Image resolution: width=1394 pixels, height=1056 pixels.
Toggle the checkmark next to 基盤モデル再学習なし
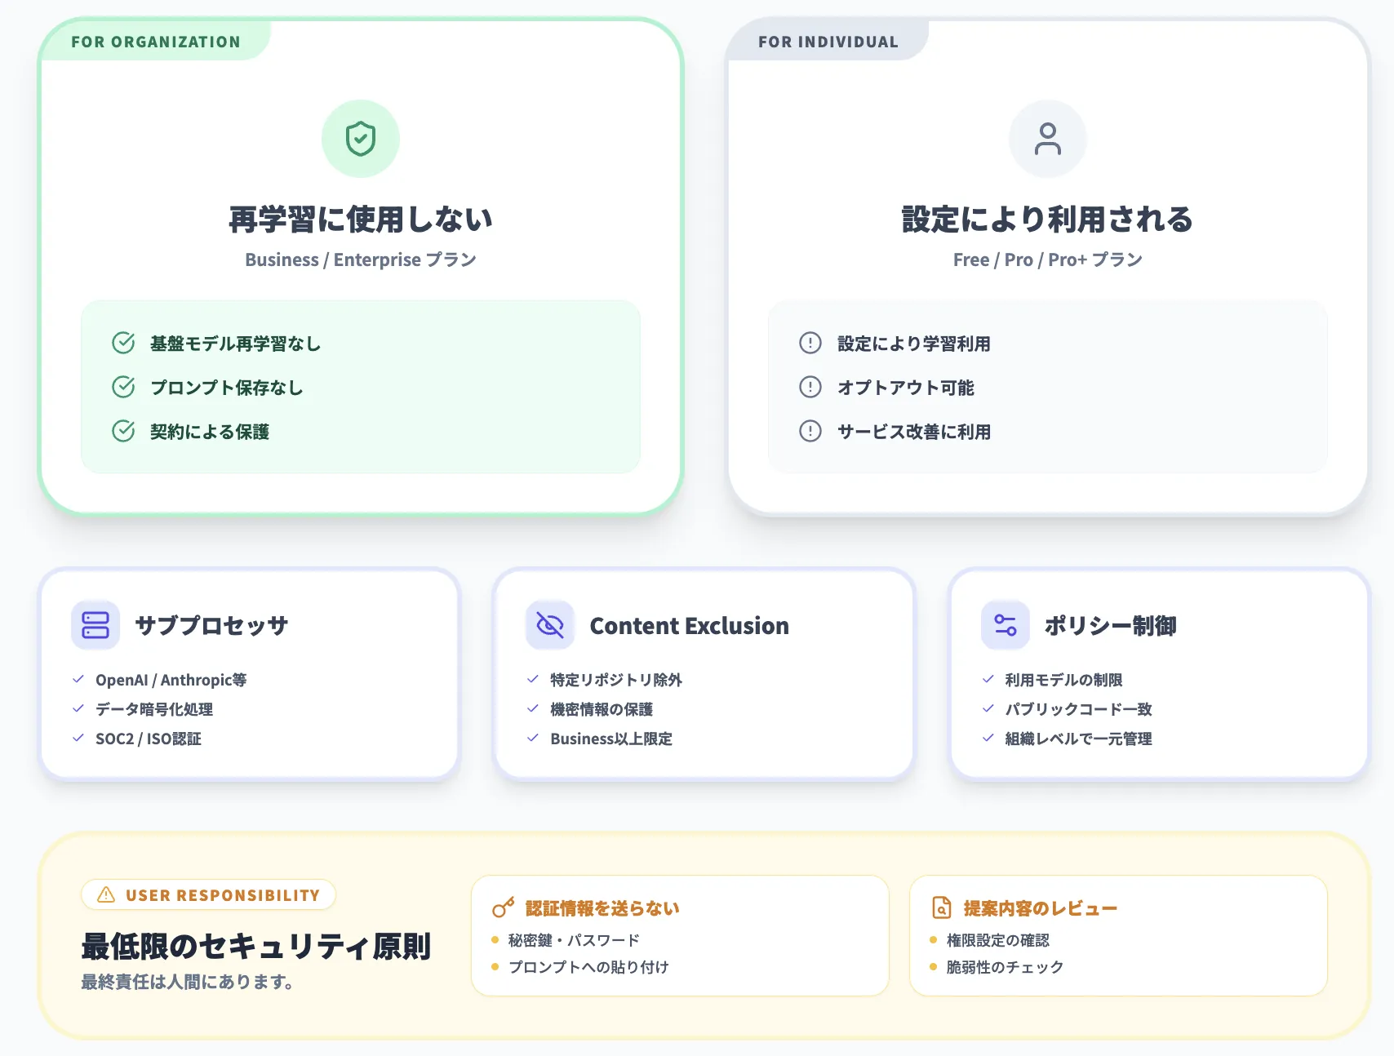[123, 343]
